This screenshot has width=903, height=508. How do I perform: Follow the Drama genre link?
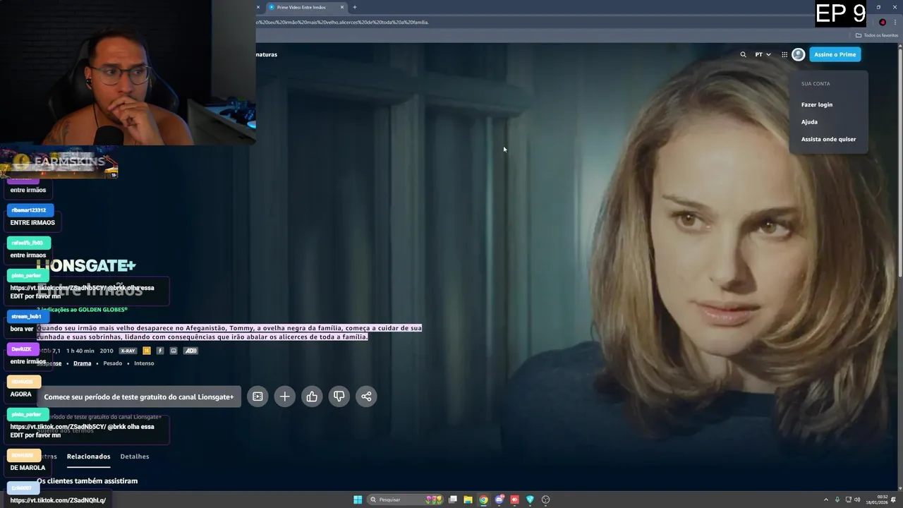83,363
